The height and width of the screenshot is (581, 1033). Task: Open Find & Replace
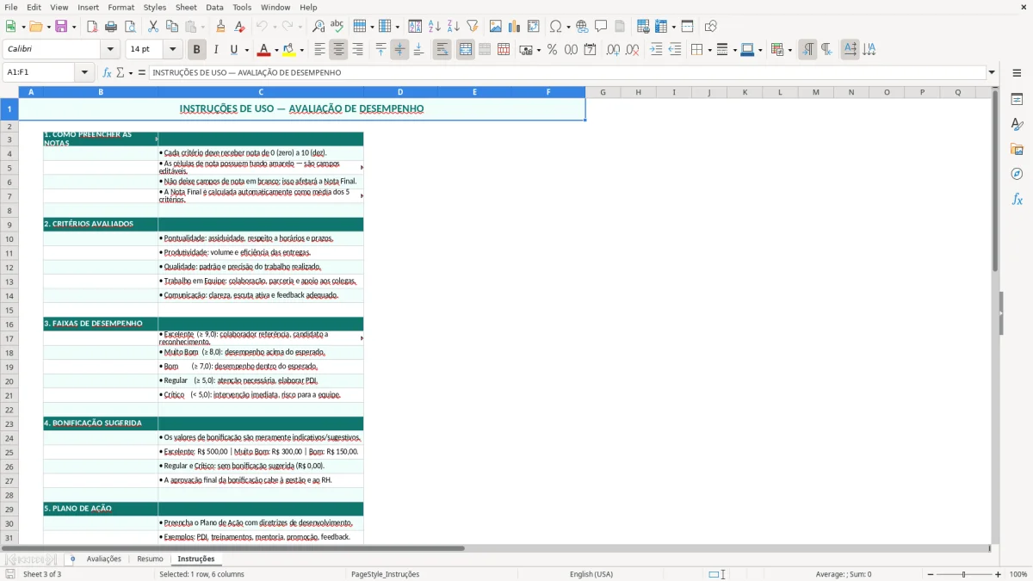[319, 27]
